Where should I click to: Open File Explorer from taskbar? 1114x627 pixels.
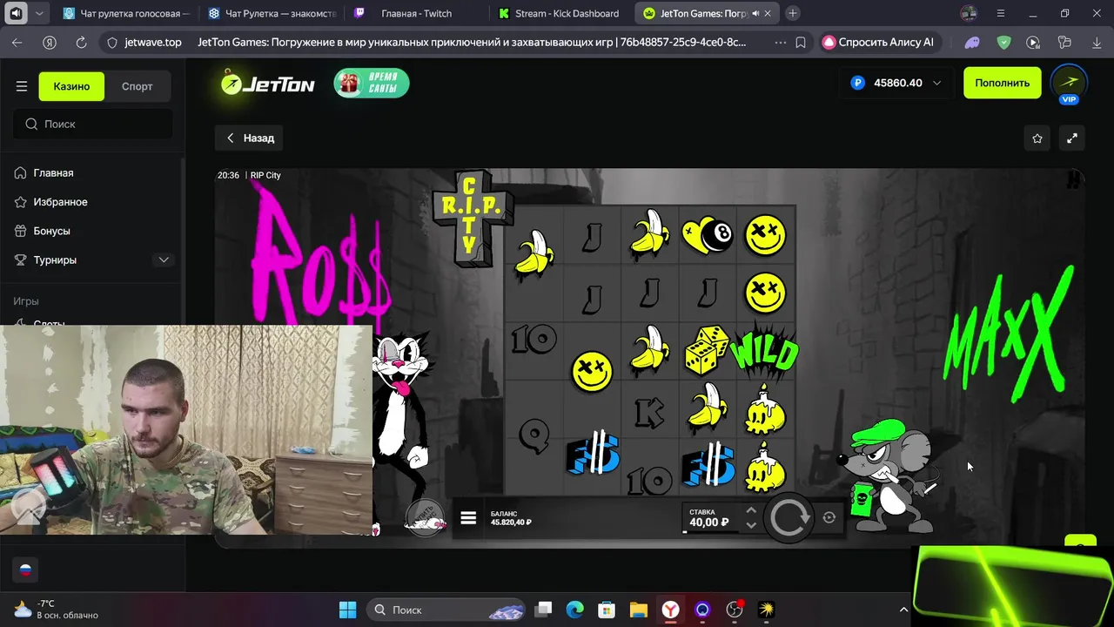[x=639, y=610]
